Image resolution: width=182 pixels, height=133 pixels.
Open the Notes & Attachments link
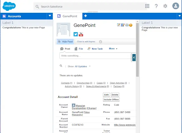98,86
